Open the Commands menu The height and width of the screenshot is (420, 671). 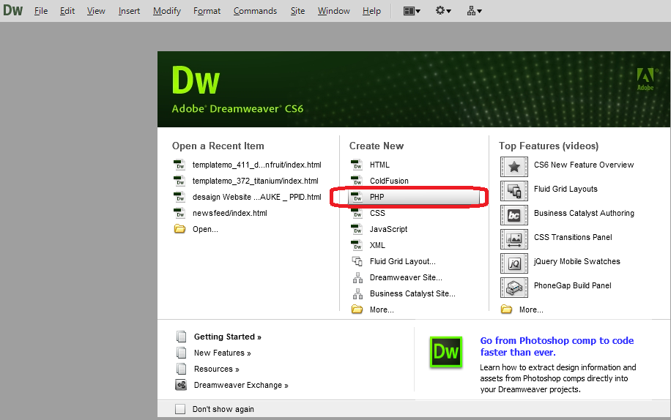(255, 11)
